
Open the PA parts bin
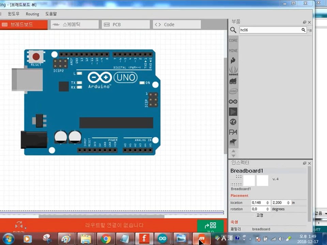(x=233, y=132)
